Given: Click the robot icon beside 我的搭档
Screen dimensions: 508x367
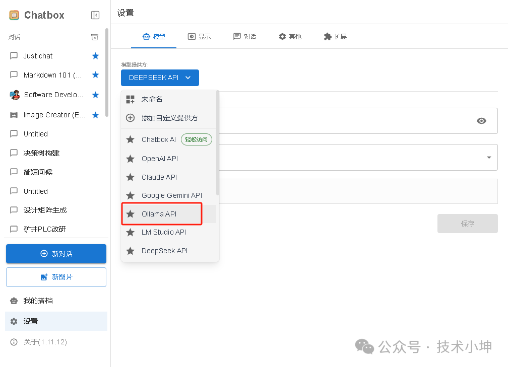Looking at the screenshot, I should pyautogui.click(x=14, y=301).
